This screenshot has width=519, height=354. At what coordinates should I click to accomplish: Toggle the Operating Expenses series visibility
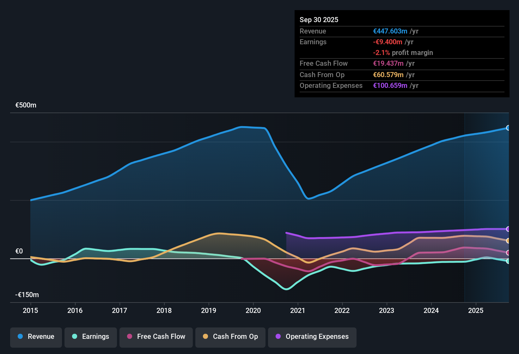pyautogui.click(x=312, y=337)
